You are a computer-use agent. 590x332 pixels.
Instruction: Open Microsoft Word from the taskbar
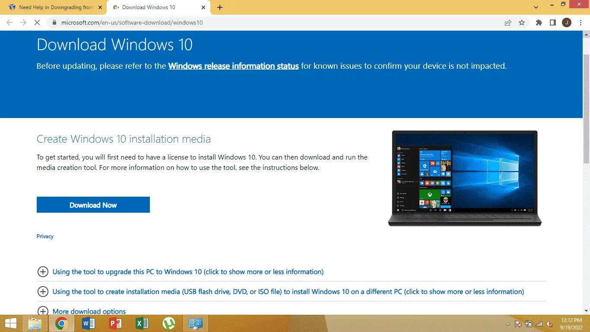point(89,323)
